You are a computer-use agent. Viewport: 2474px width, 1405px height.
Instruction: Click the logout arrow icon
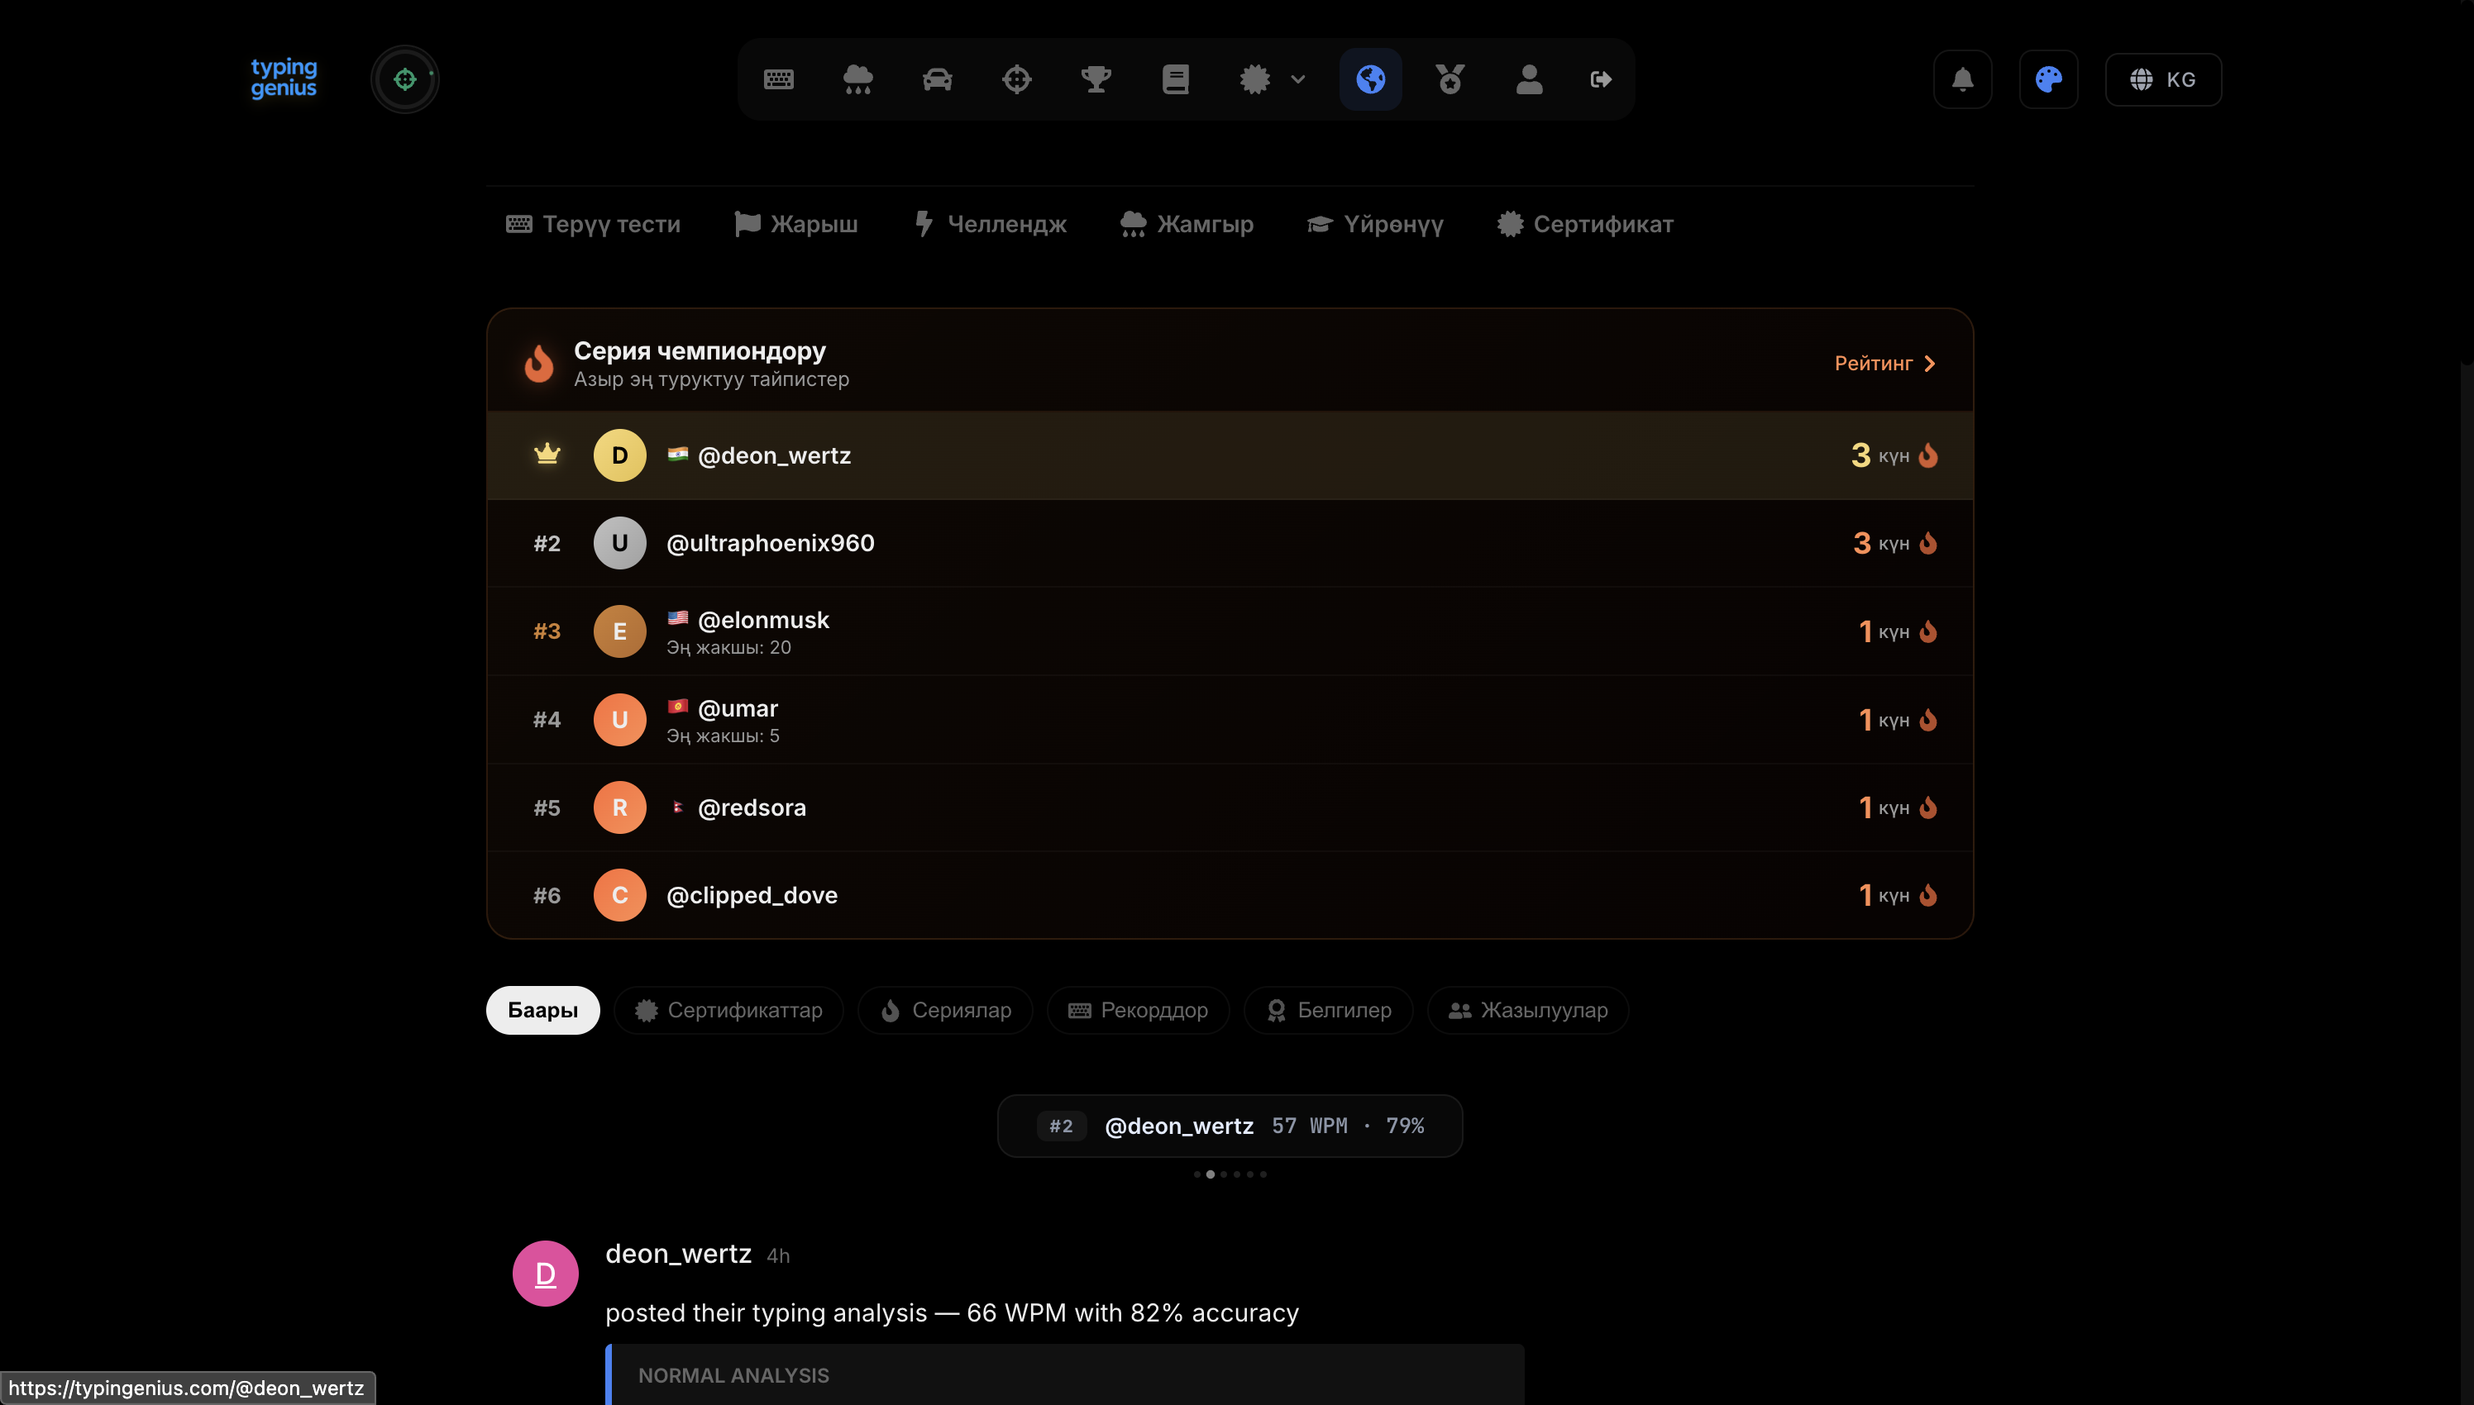(1601, 79)
